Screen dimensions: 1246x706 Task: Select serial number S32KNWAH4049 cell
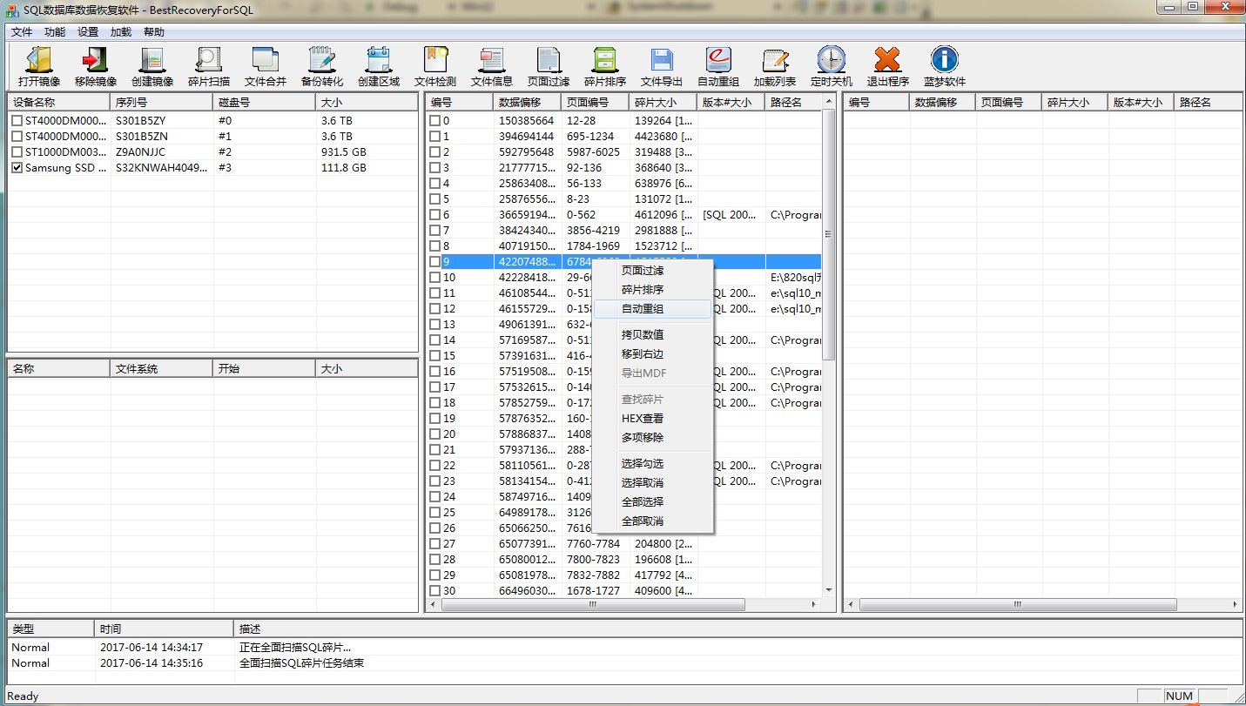[162, 168]
